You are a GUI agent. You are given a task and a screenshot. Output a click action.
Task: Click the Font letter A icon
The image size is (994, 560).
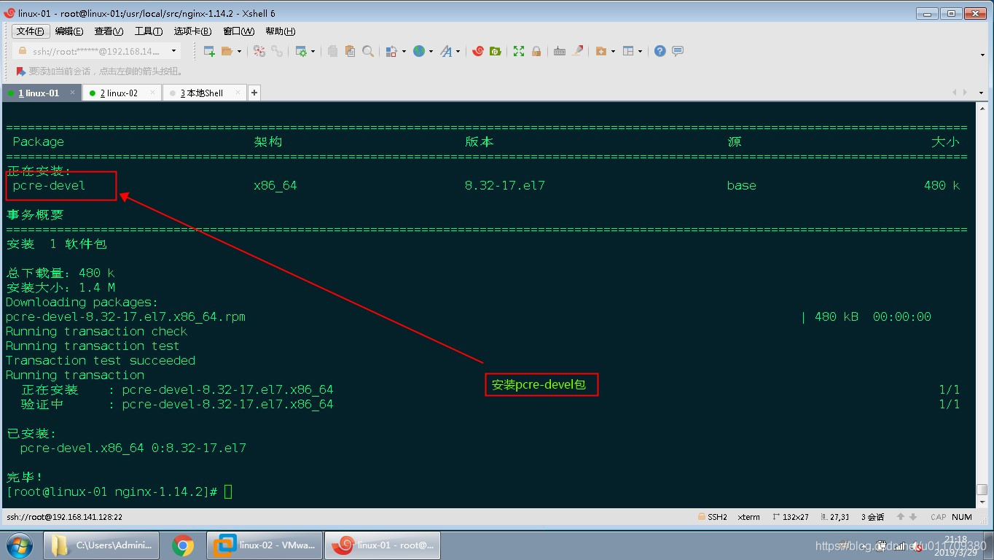(x=446, y=51)
